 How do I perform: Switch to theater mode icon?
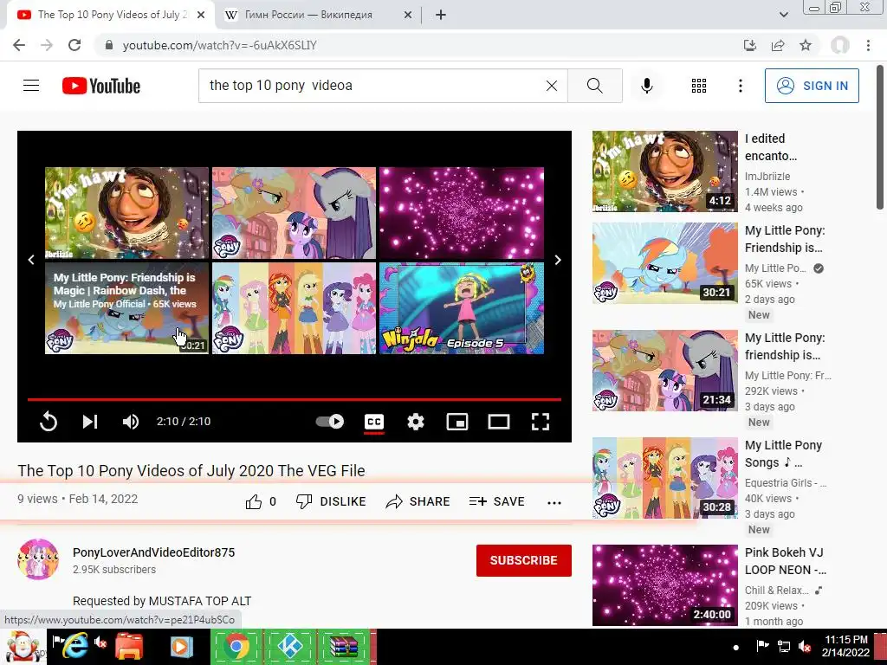499,422
